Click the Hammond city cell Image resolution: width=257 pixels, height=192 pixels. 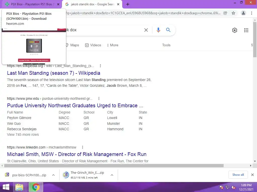(x=115, y=129)
